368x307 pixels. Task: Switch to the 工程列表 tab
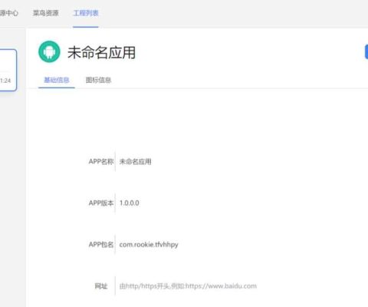click(x=86, y=13)
